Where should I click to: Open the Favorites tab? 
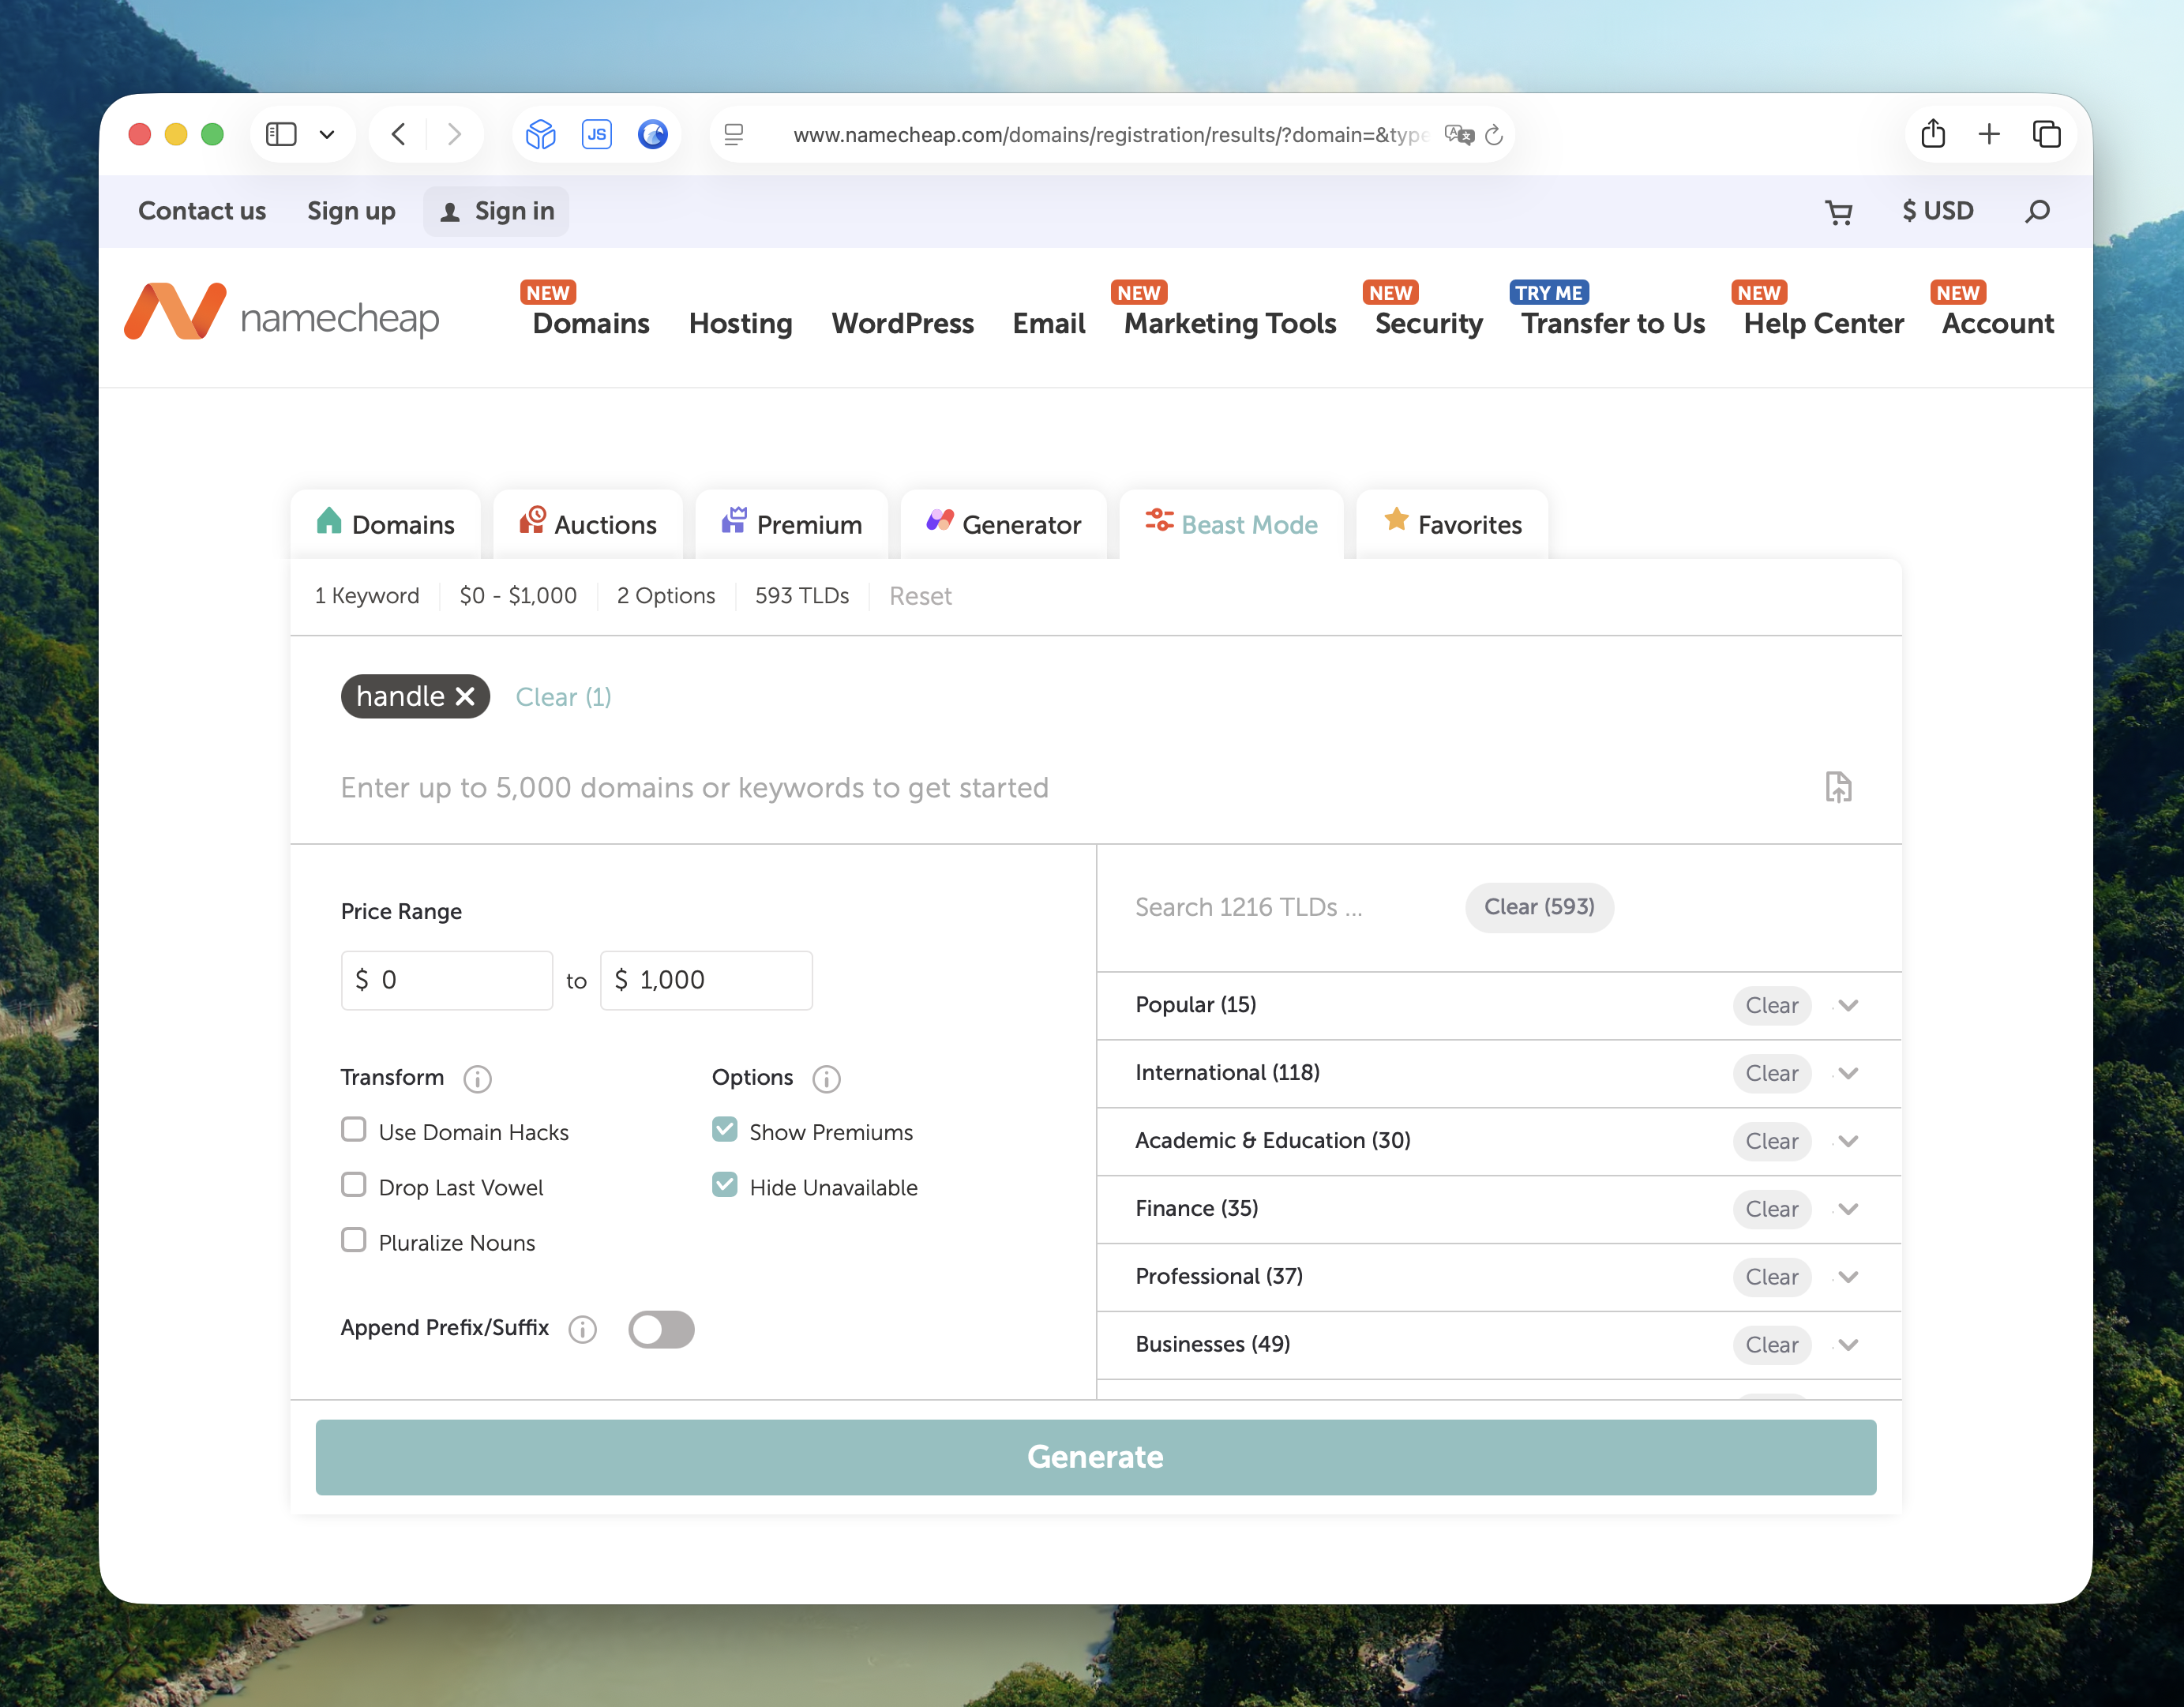(x=1452, y=523)
